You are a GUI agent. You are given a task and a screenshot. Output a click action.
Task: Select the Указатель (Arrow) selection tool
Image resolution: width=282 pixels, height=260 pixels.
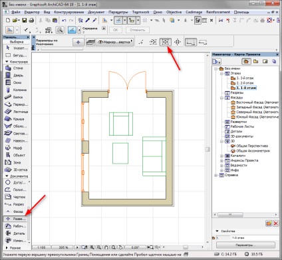pyautogui.click(x=16, y=48)
